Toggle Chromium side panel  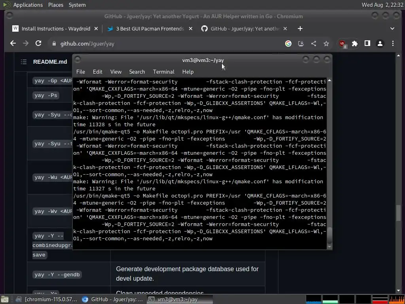(367, 44)
